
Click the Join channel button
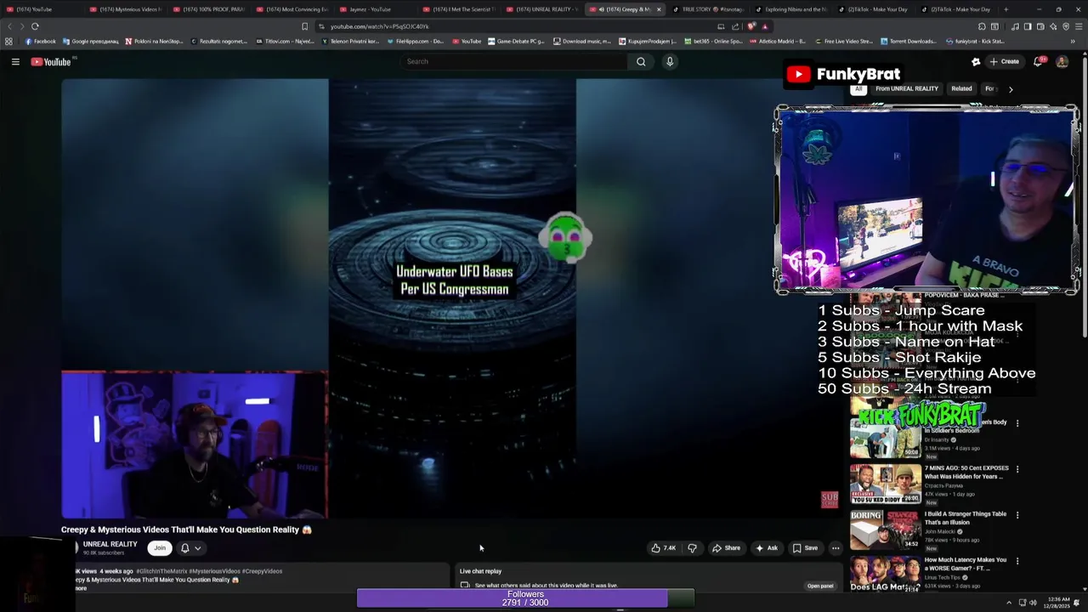pos(160,548)
